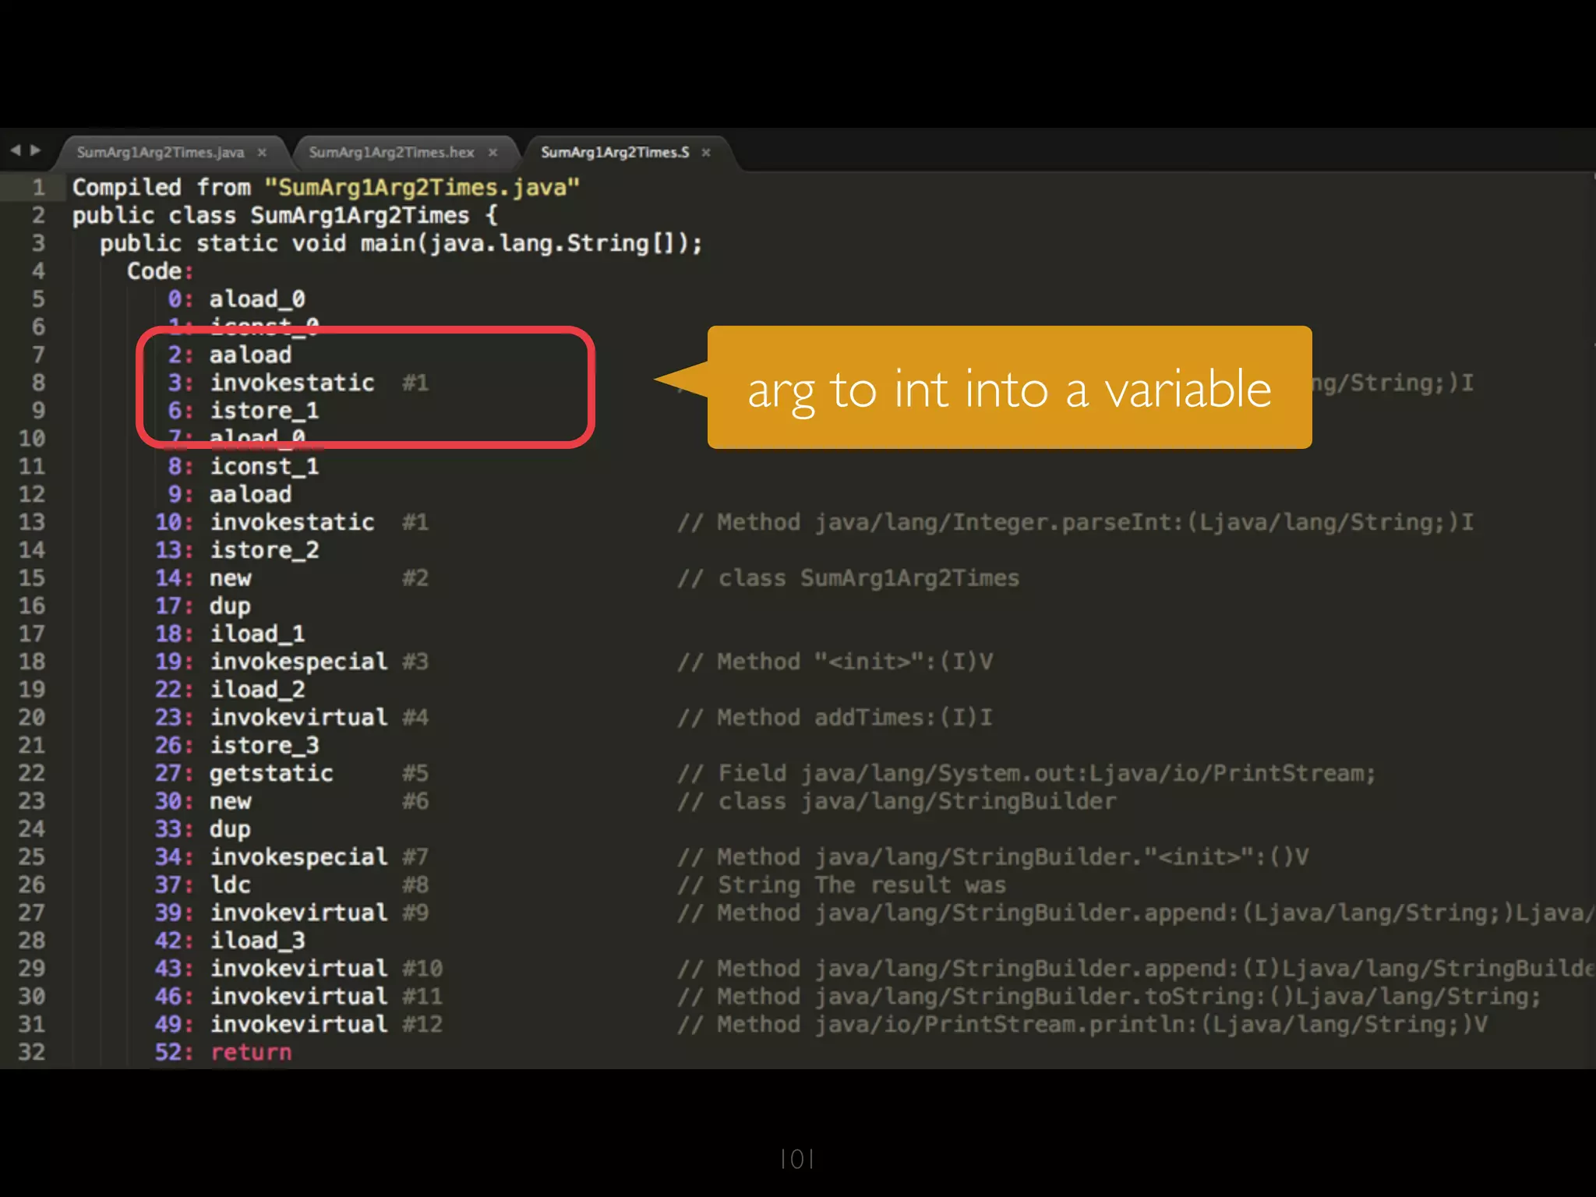Click the '10: invokestatic #1' instruction
The width and height of the screenshot is (1596, 1197).
[x=292, y=522]
